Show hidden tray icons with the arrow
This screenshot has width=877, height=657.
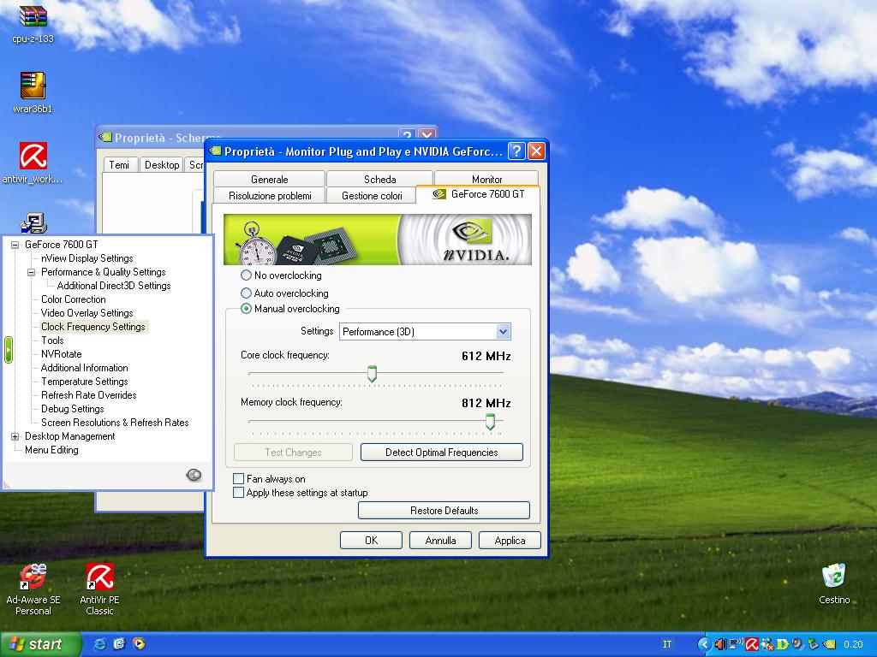click(704, 645)
